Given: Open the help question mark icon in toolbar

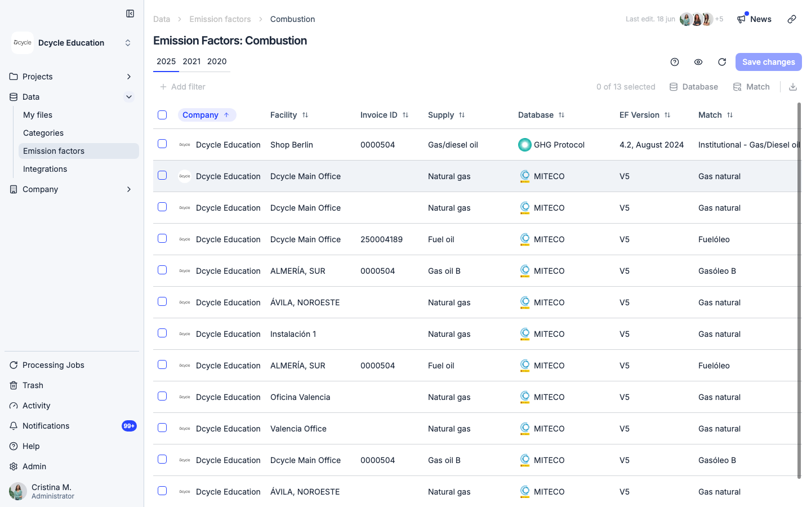Looking at the screenshot, I should 675,62.
